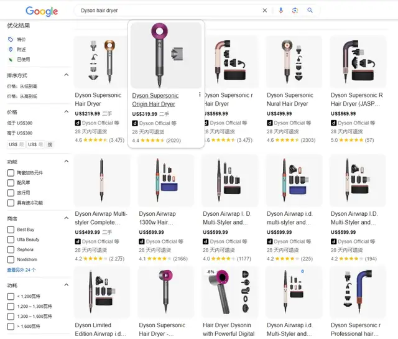Collapse the 功能 features section

[x=67, y=161]
